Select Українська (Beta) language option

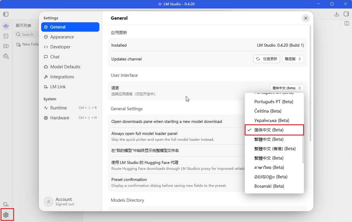pos(274,121)
